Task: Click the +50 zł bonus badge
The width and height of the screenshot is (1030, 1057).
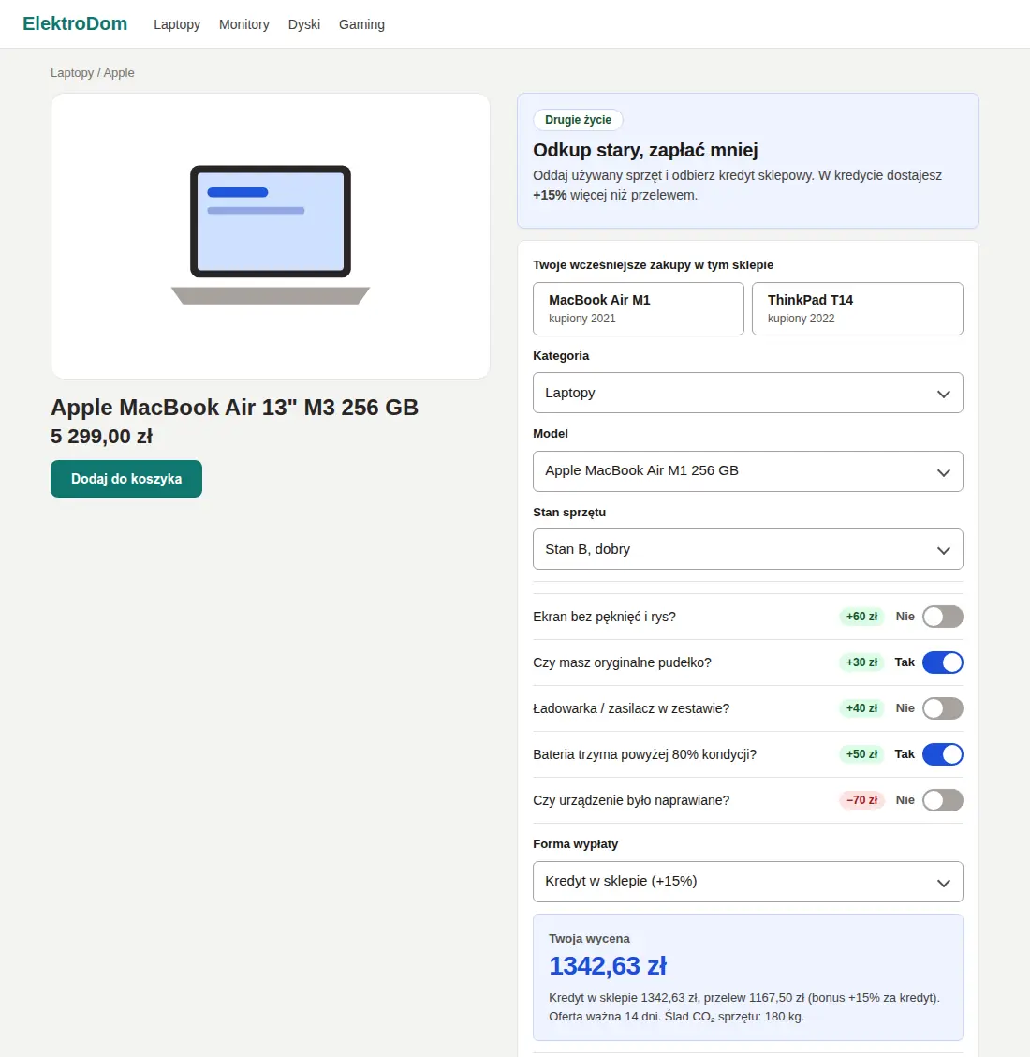Action: pyautogui.click(x=861, y=754)
